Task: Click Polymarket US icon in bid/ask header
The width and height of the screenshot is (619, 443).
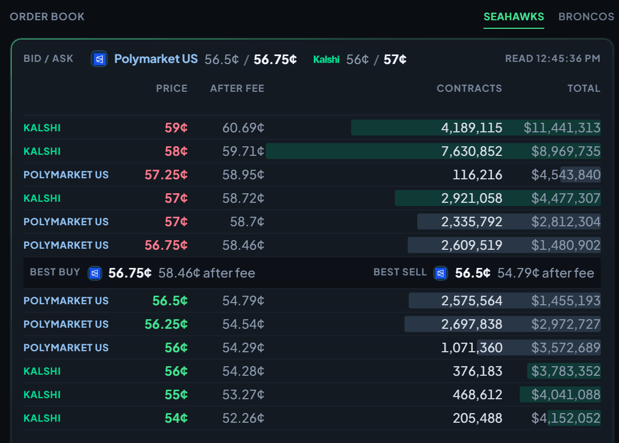Action: 99,59
